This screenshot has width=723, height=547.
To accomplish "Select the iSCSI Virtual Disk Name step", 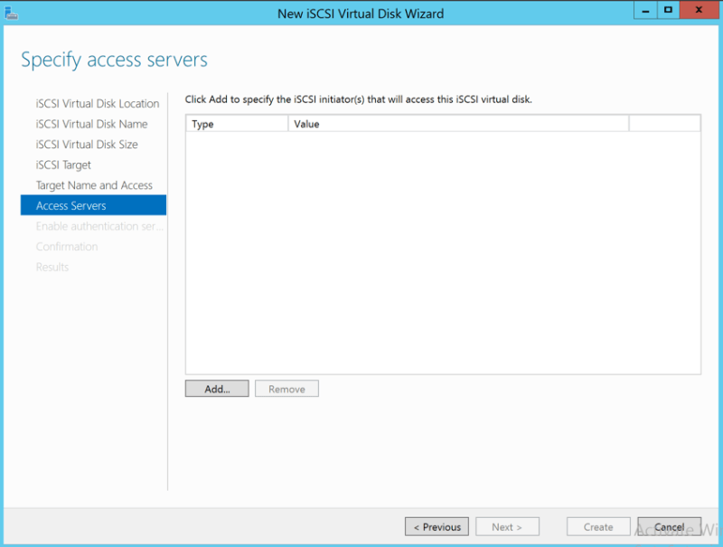I will [91, 124].
